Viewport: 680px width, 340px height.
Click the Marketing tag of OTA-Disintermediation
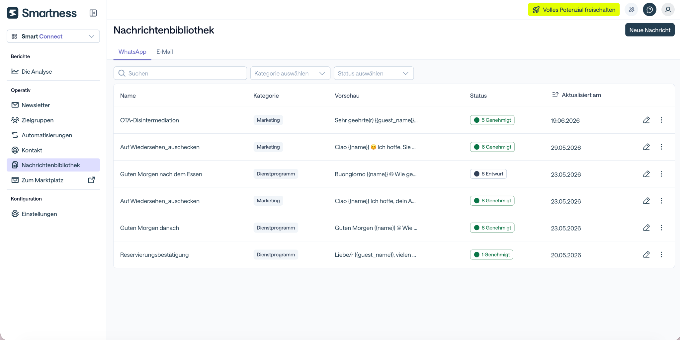268,120
